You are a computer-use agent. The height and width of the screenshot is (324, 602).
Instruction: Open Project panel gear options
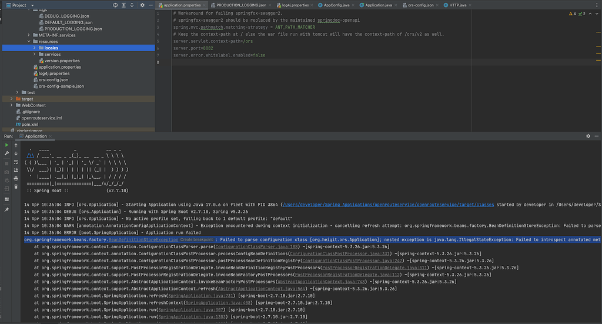(142, 5)
